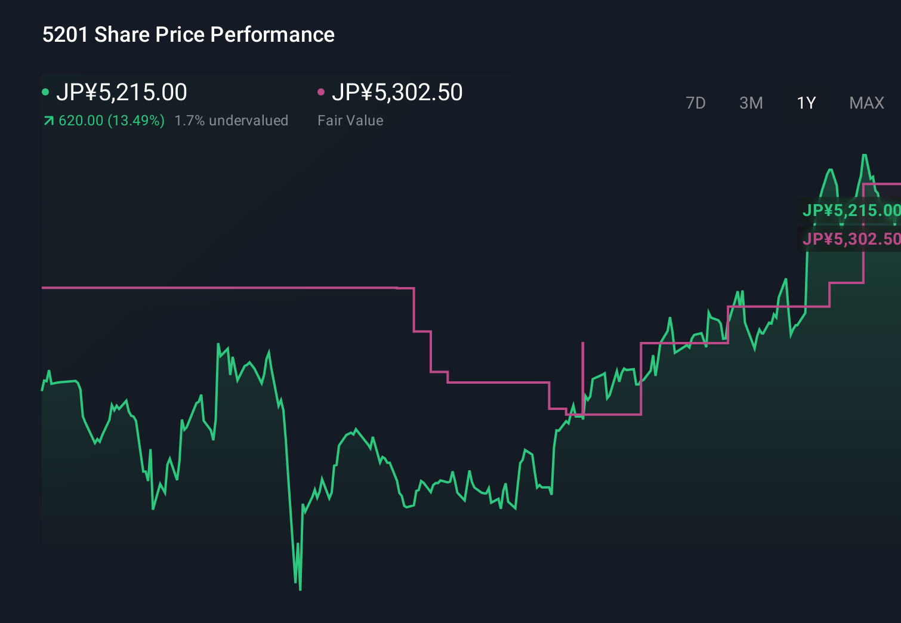This screenshot has height=623, width=901.
Task: Toggle the share price series via its green dot
Action: pos(45,92)
